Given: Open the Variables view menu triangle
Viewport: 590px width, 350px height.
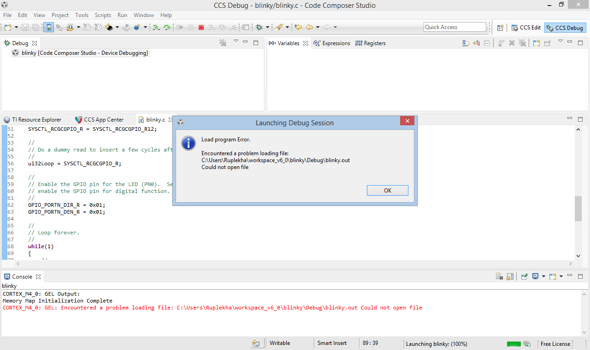Looking at the screenshot, I should [x=560, y=41].
